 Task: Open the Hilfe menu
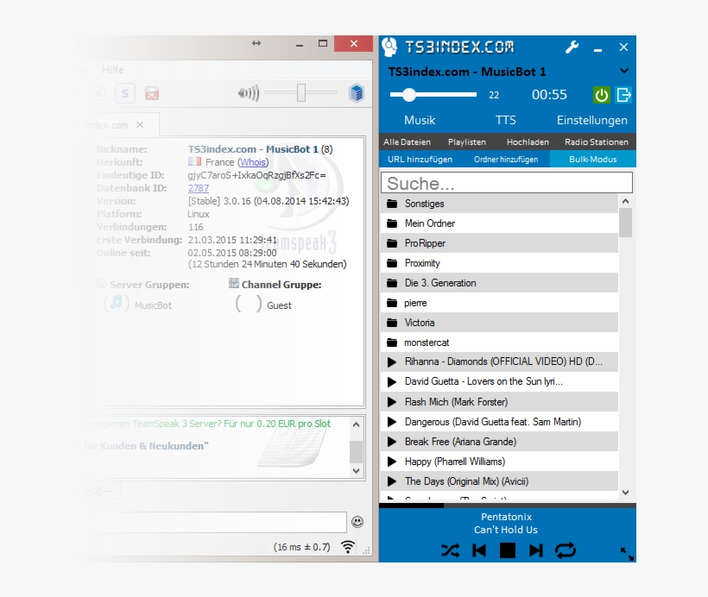[113, 70]
